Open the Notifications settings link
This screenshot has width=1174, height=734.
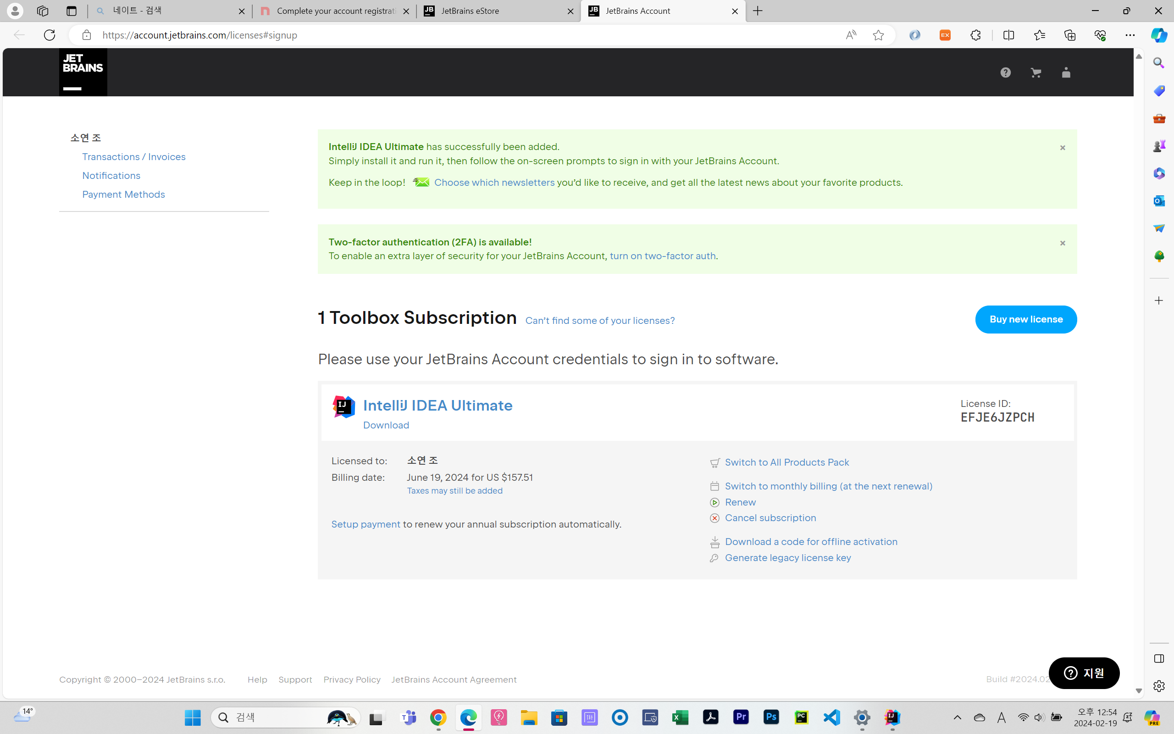111,176
